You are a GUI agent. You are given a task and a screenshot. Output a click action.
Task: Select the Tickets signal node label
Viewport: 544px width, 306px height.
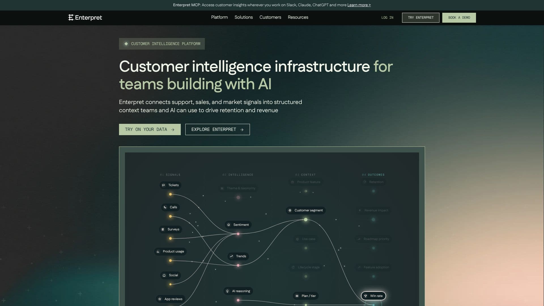click(x=170, y=185)
